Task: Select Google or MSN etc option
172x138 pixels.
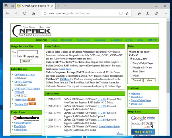Action: pos(131,67)
